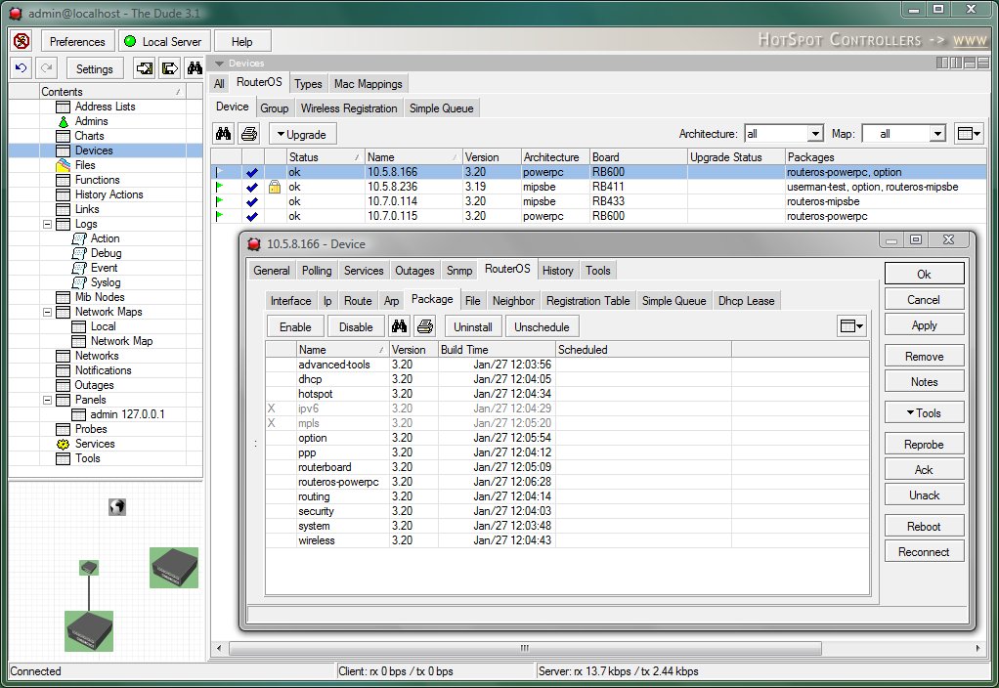Switch to the Mac Mappings tab

pyautogui.click(x=369, y=84)
